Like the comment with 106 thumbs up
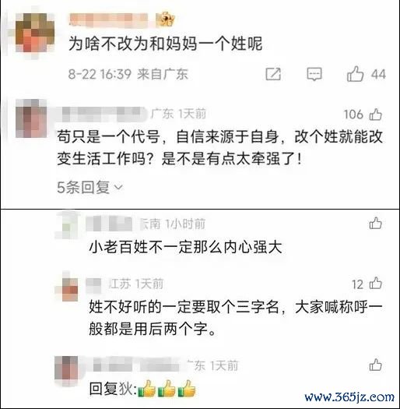The width and height of the screenshot is (400, 409). tap(376, 115)
